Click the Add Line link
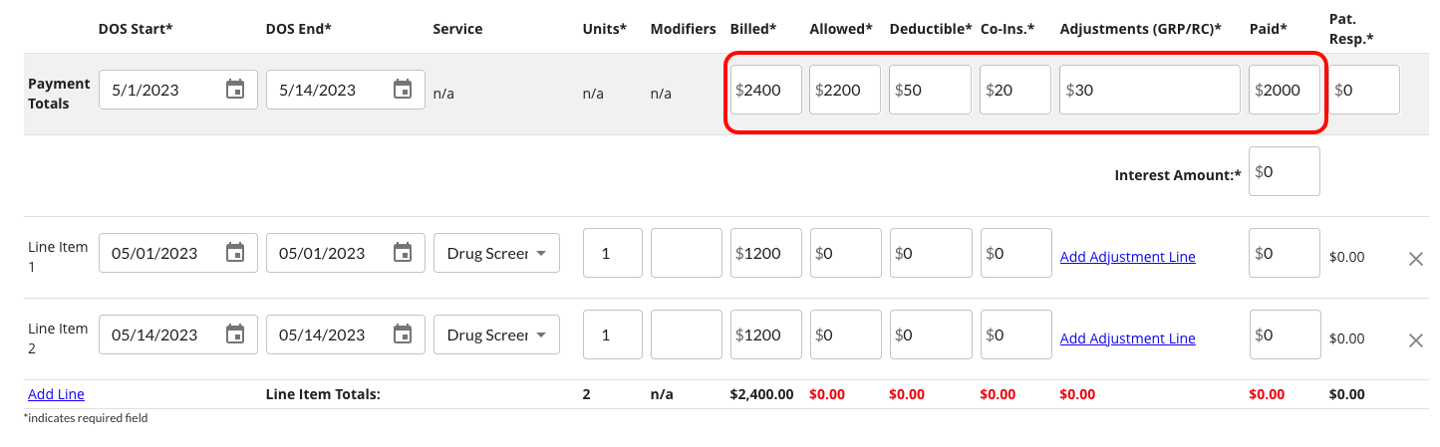 click(x=56, y=394)
